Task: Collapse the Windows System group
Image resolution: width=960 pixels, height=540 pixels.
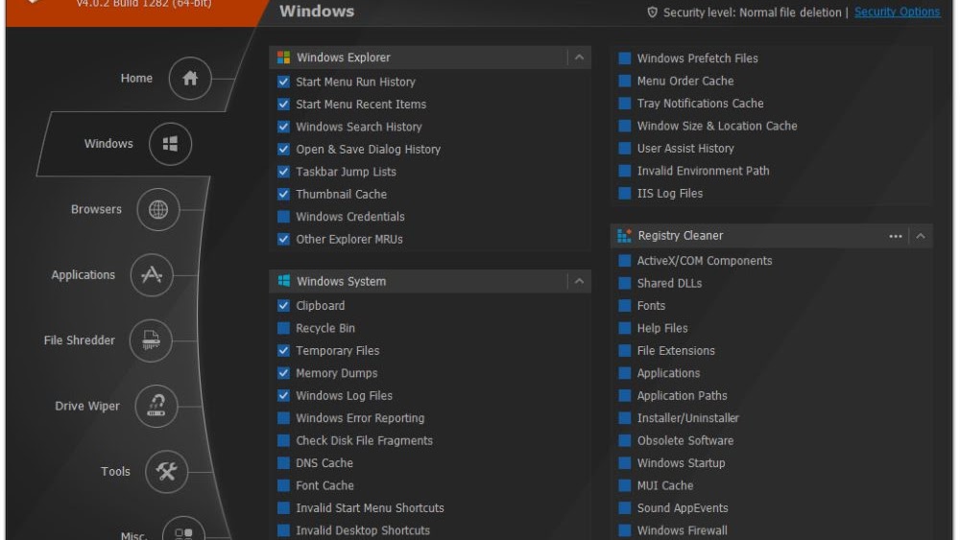Action: [x=579, y=281]
